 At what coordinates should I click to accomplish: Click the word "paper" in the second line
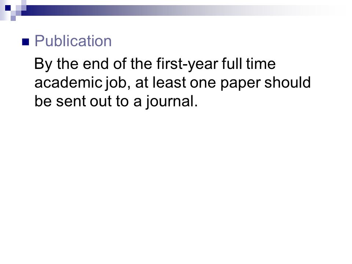click(x=241, y=83)
